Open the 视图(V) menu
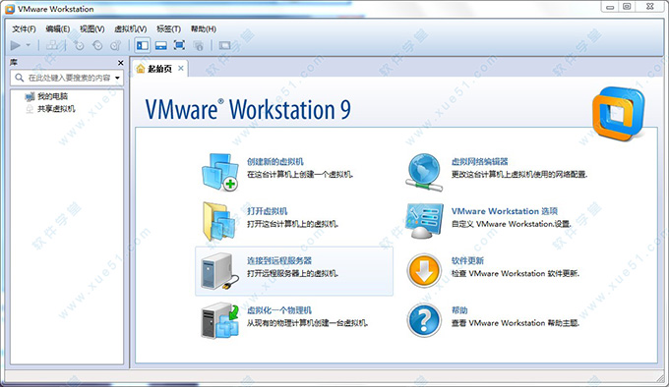Image resolution: width=669 pixels, height=387 pixels. [92, 28]
